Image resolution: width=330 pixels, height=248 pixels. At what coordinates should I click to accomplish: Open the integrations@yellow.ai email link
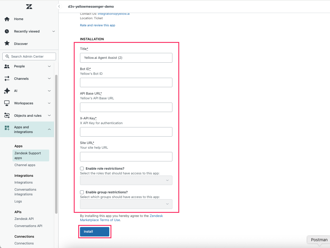point(114,14)
